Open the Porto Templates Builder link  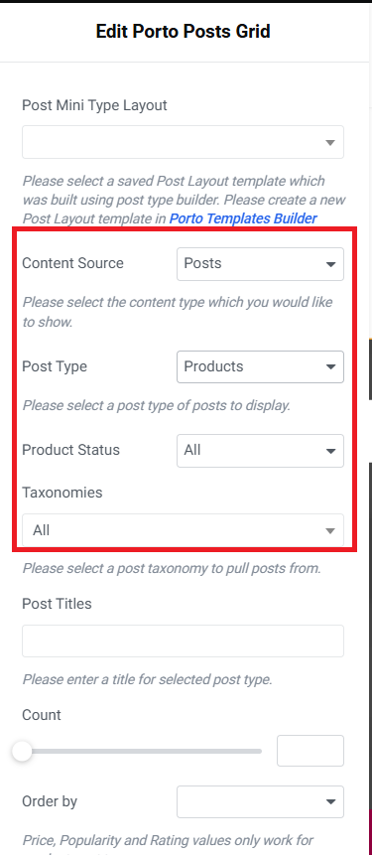coord(243,218)
